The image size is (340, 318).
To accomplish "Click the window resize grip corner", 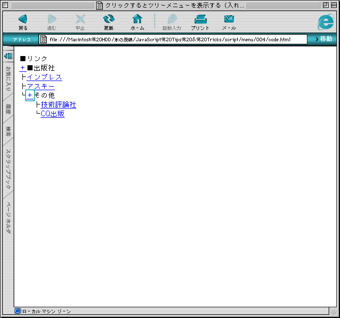I will [333, 311].
